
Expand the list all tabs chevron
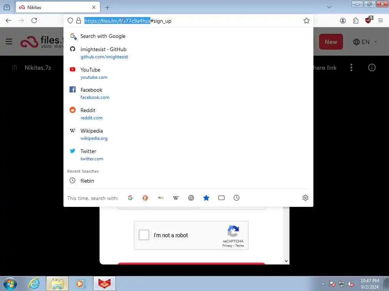click(x=329, y=8)
